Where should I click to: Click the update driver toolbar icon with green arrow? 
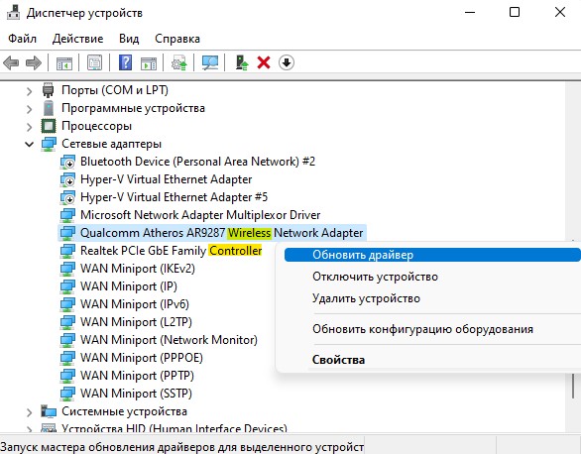242,62
